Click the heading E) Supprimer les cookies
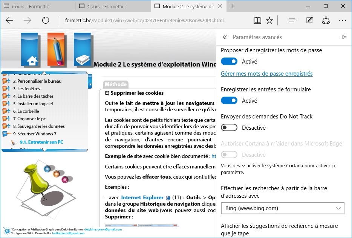 click(134, 93)
